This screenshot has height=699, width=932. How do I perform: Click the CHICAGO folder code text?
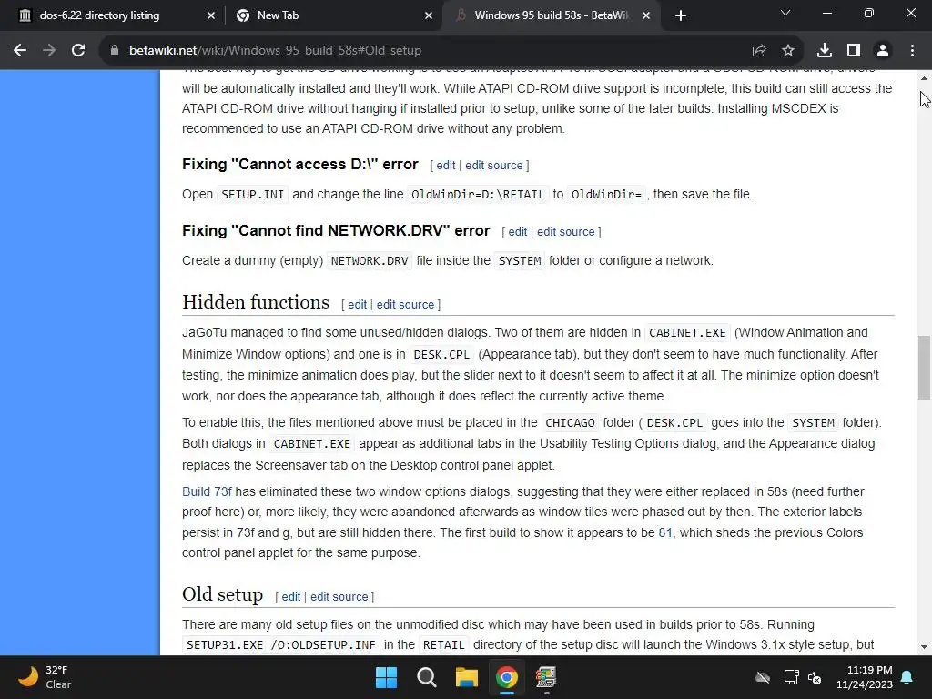pos(570,423)
